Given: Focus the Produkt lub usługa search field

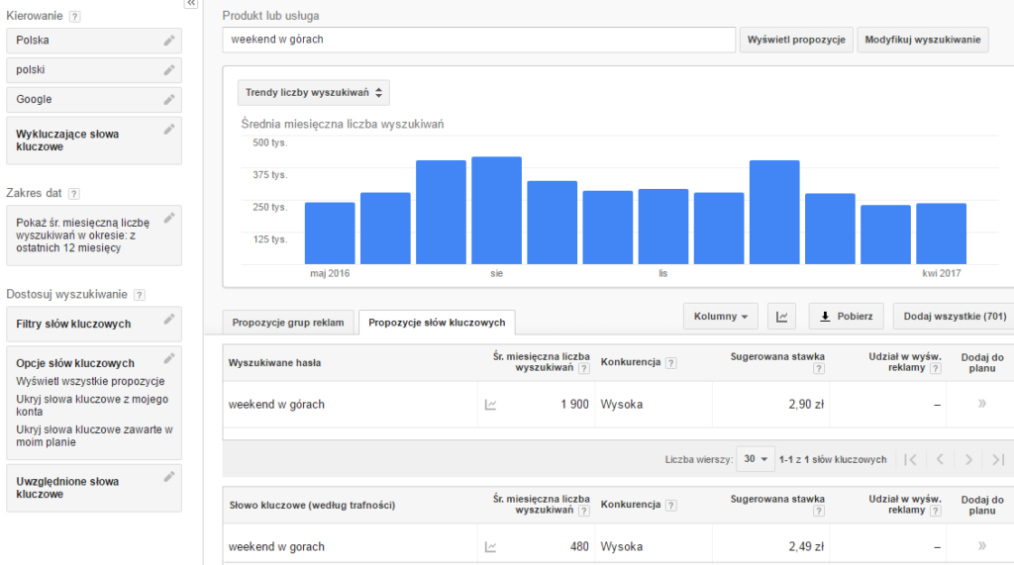Looking at the screenshot, I should [x=479, y=40].
